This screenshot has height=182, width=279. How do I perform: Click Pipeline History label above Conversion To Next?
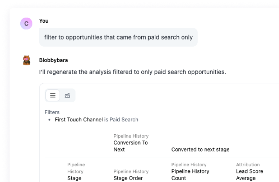click(131, 136)
